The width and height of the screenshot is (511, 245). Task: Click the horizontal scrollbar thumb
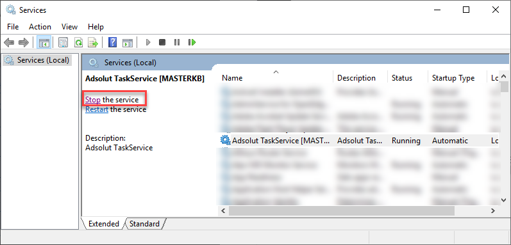[x=342, y=210]
